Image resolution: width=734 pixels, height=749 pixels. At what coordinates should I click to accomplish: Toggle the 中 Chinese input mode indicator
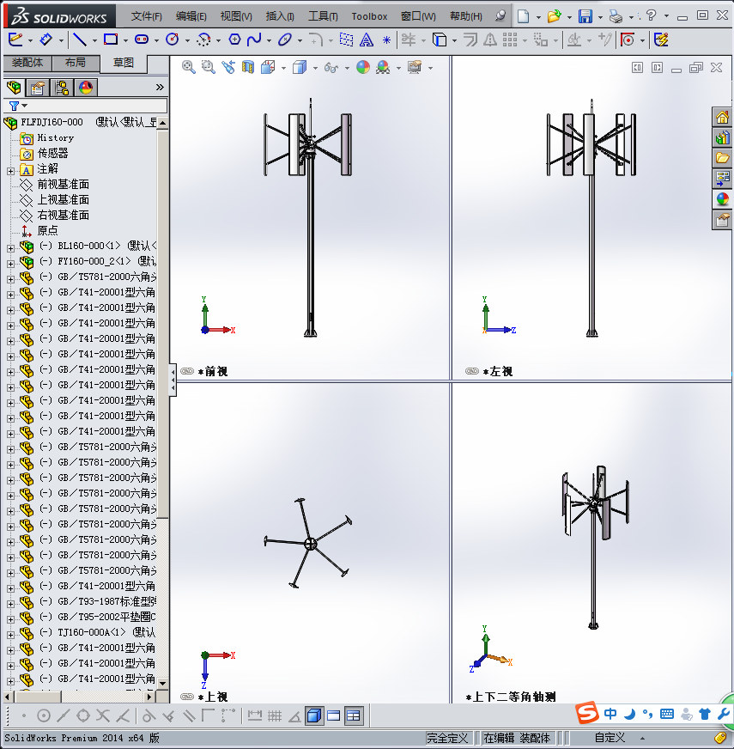coord(610,714)
